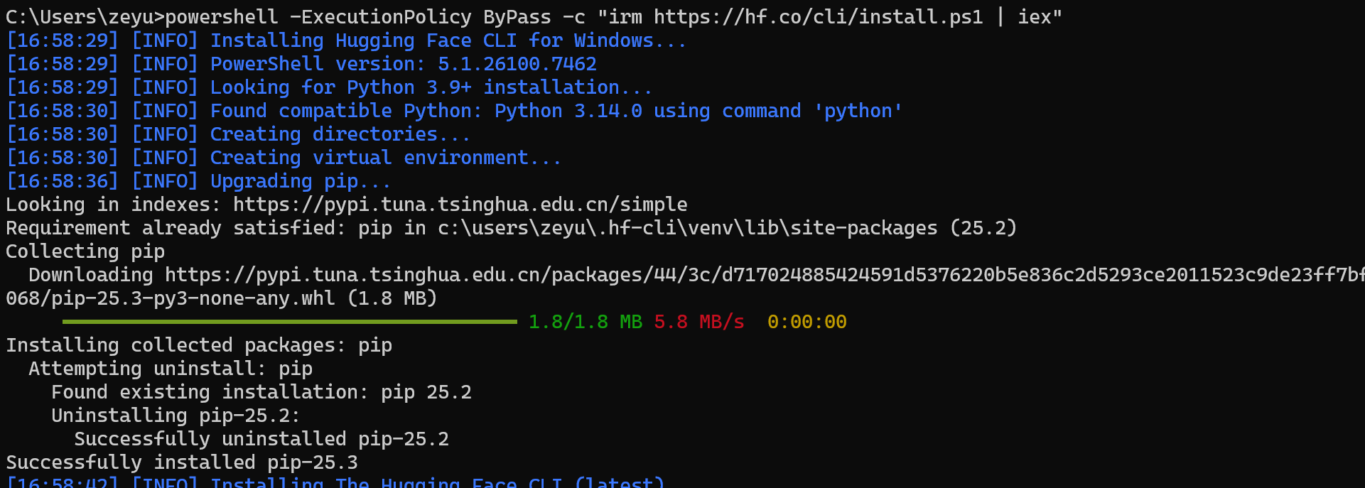Open the hf.co install.ps1 URL in the command

click(x=817, y=16)
